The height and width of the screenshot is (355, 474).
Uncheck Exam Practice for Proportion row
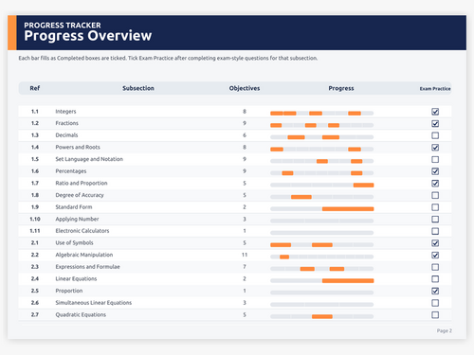pos(435,291)
